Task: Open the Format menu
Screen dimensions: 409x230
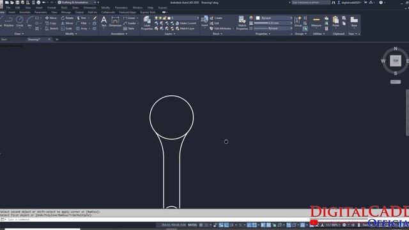Action: click(x=52, y=8)
